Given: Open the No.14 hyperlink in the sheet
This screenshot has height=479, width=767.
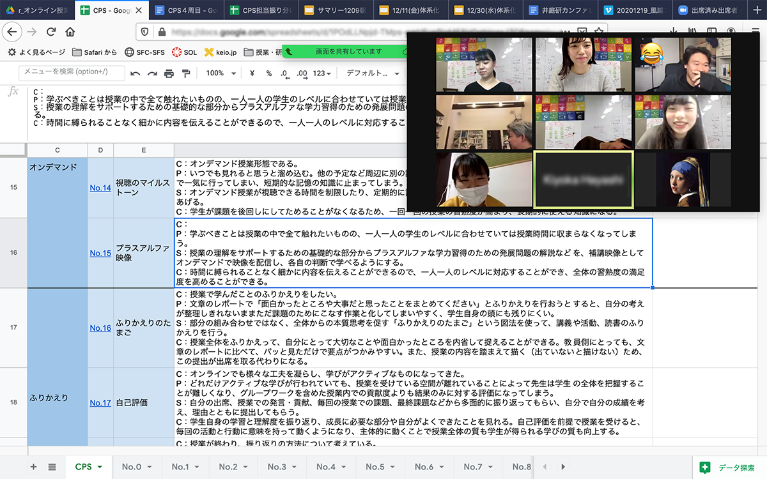Looking at the screenshot, I should (x=100, y=188).
